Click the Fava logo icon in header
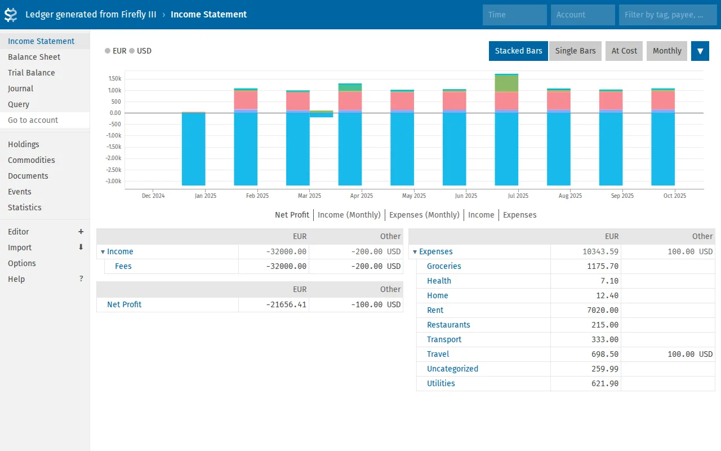The width and height of the screenshot is (721, 451). [11, 15]
